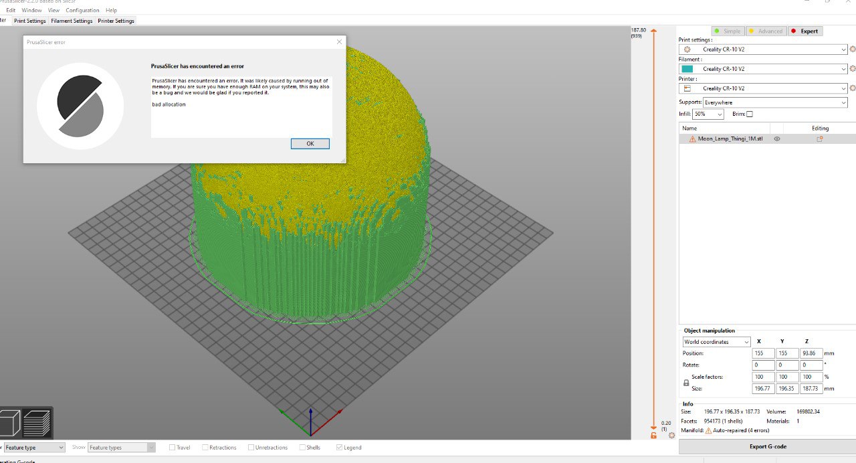Viewport: 856px width, 463px height.
Task: Click the Rotate Y input field
Action: [788, 365]
